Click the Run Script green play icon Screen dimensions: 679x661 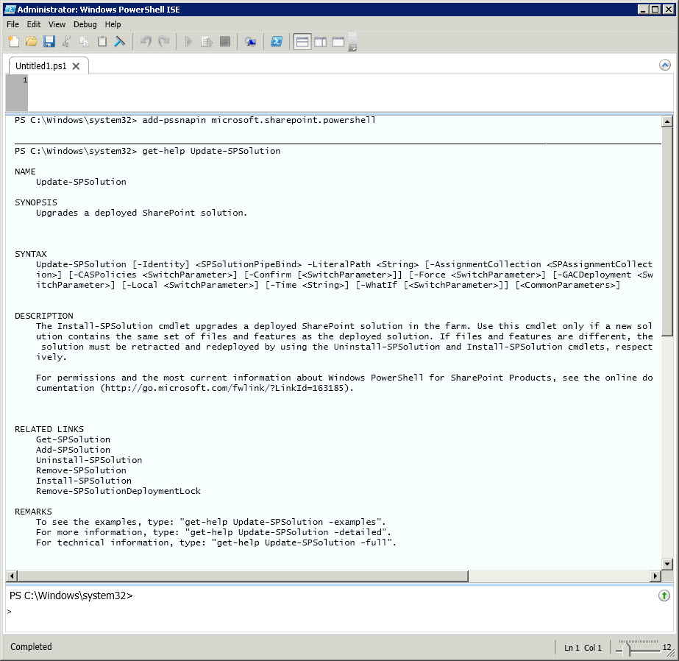188,42
